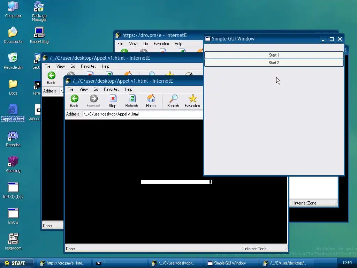This screenshot has width=357, height=268.
Task: Open View menu in the dro.pm/e window
Action: point(134,44)
